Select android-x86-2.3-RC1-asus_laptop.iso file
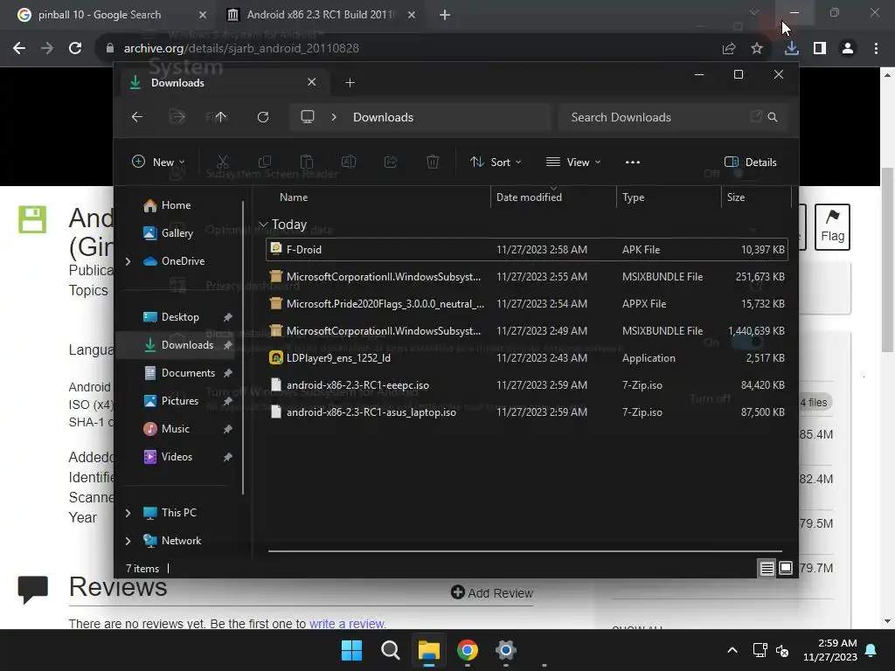This screenshot has height=671, width=895. tap(526, 412)
